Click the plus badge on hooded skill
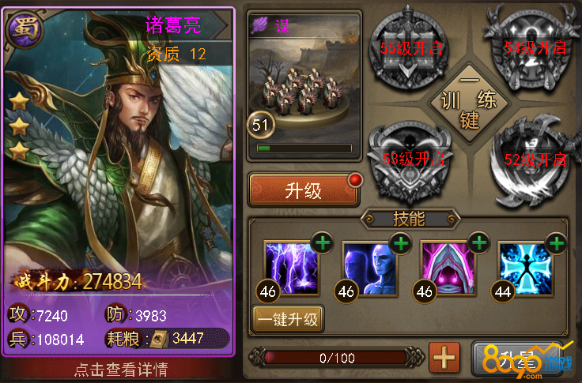582x383 pixels. (x=479, y=243)
